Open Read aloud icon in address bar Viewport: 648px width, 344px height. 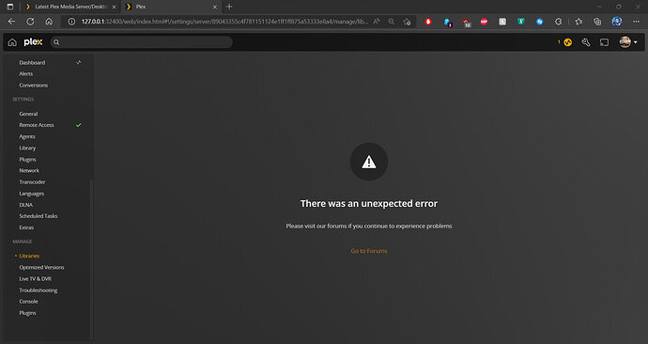click(376, 22)
